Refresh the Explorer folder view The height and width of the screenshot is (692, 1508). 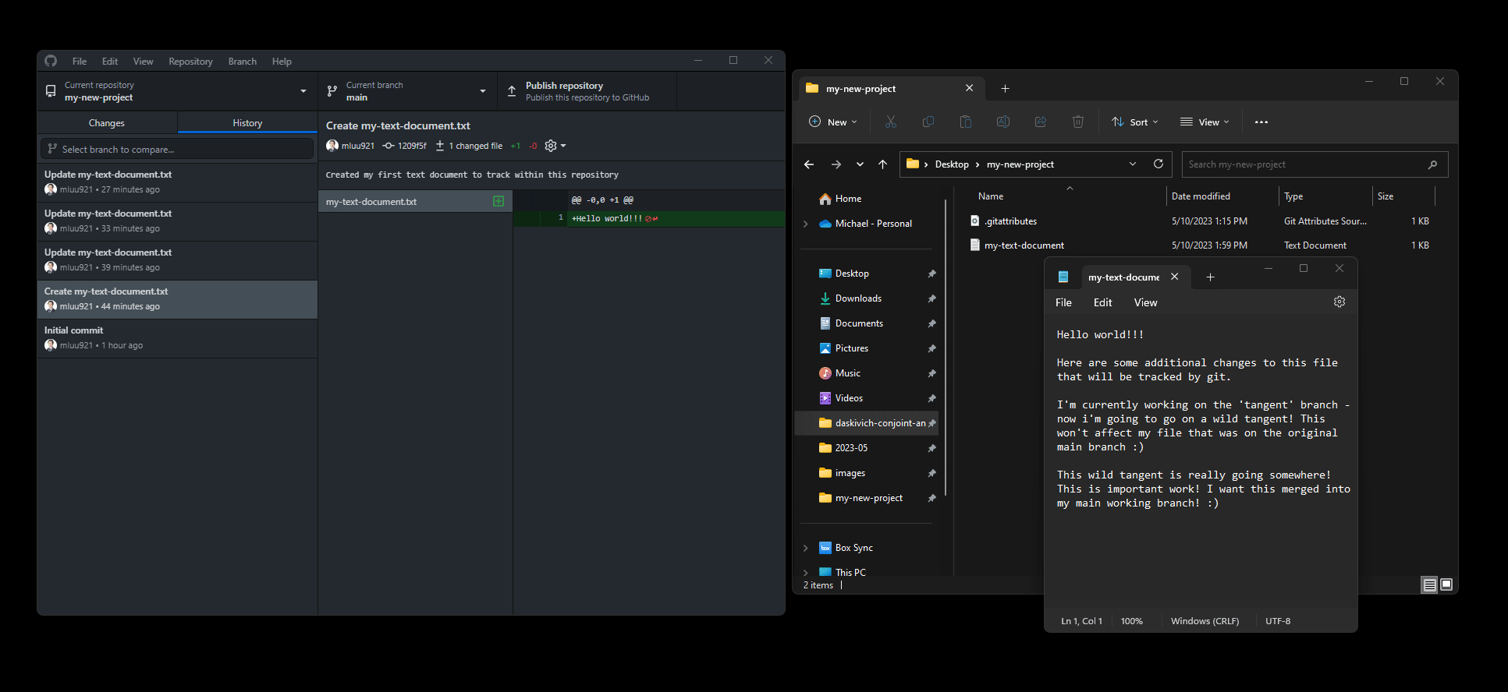[x=1158, y=164]
